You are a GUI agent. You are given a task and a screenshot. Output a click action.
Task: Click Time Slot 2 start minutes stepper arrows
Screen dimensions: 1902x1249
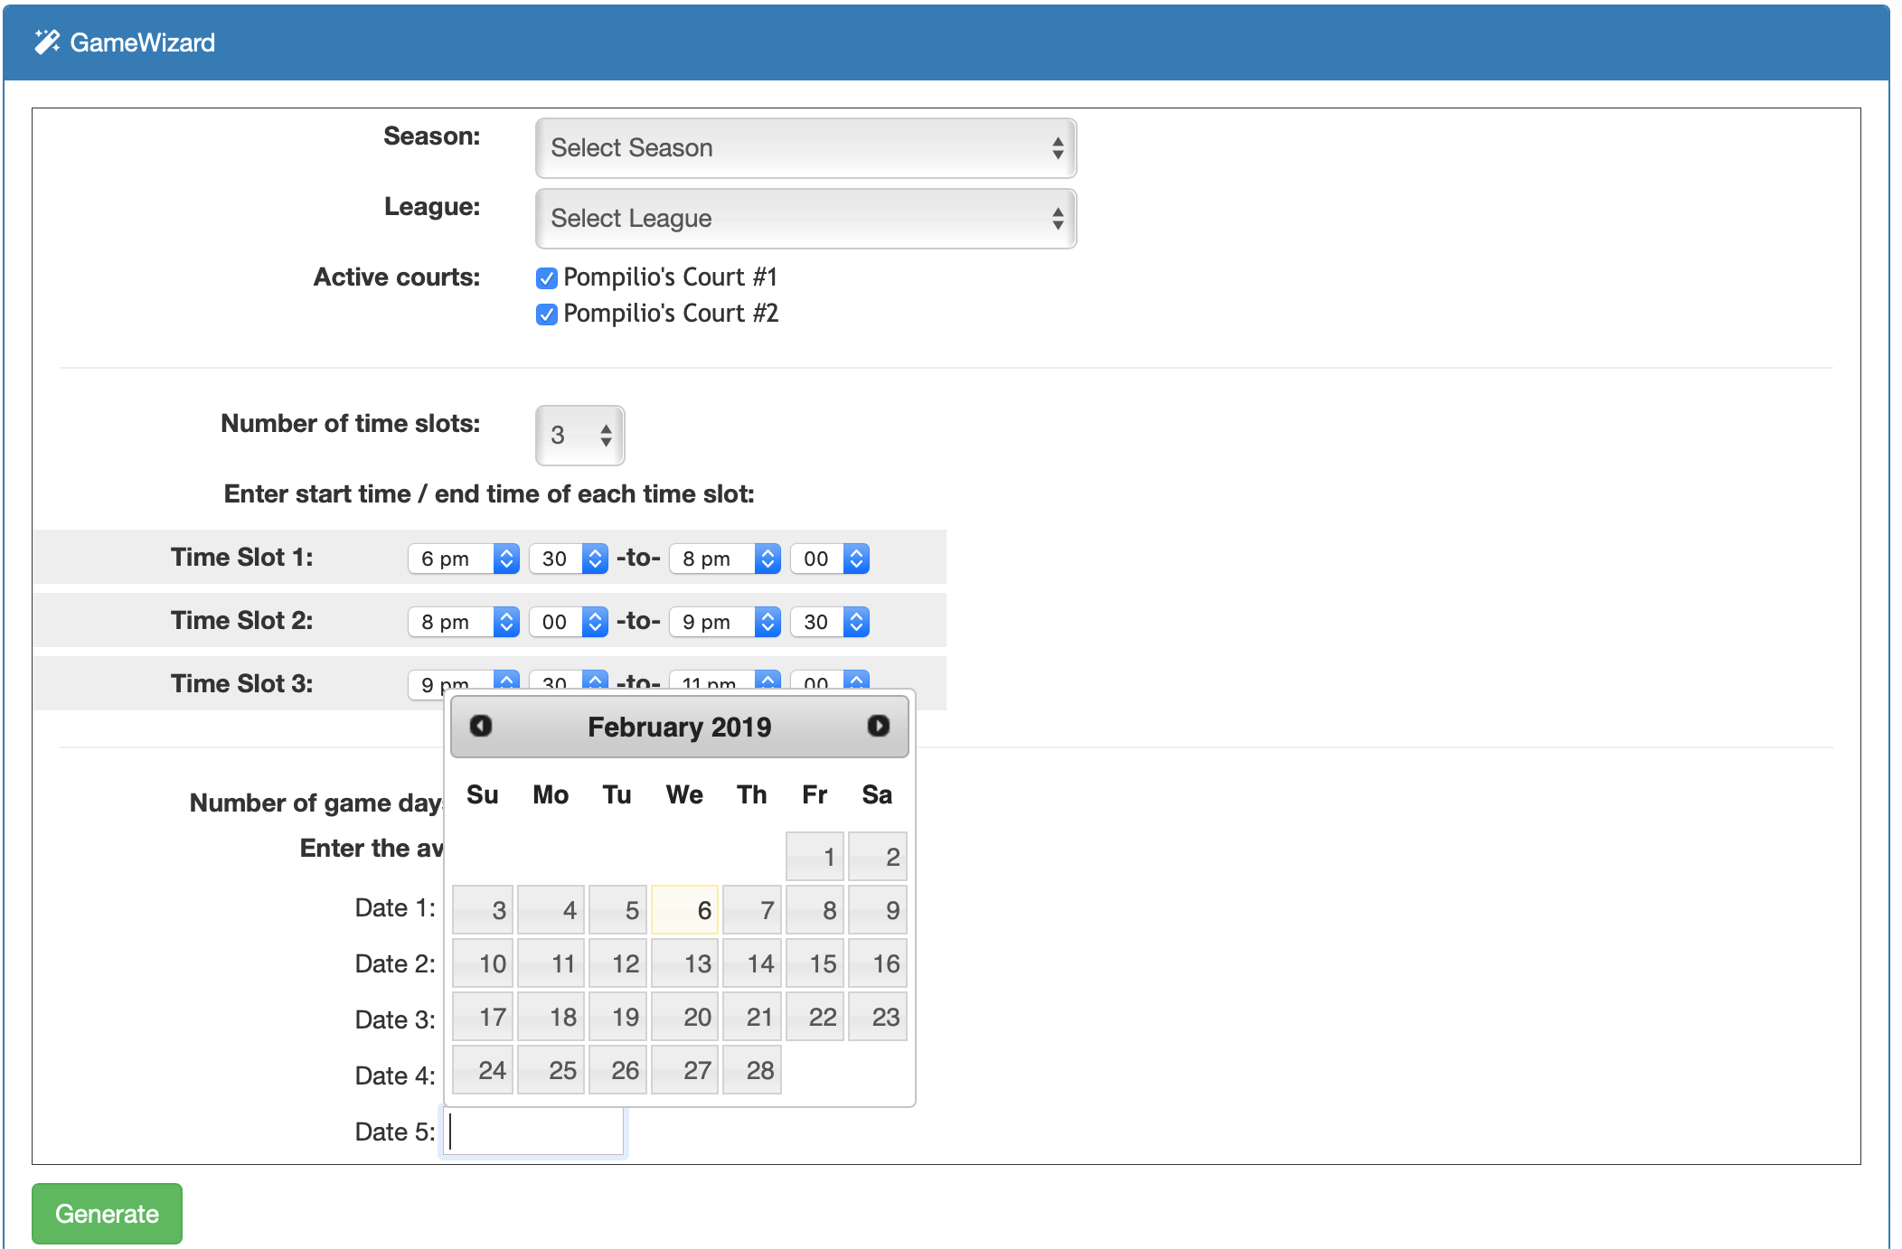click(x=595, y=622)
